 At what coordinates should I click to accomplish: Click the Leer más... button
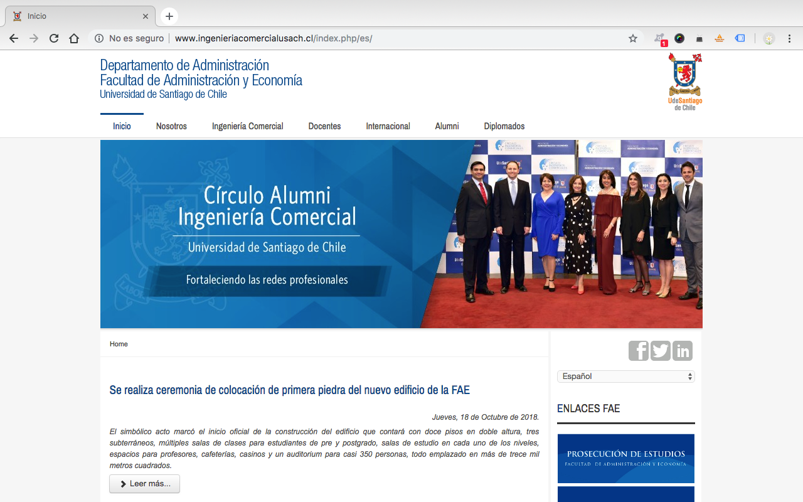pyautogui.click(x=144, y=484)
